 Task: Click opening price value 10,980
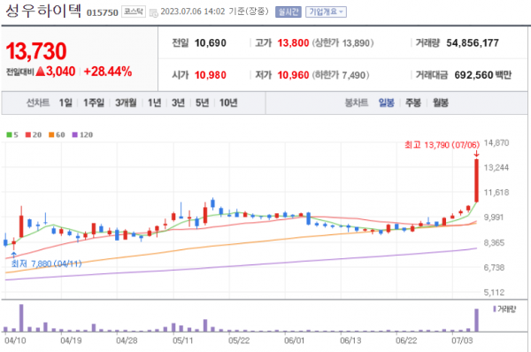[x=211, y=75]
